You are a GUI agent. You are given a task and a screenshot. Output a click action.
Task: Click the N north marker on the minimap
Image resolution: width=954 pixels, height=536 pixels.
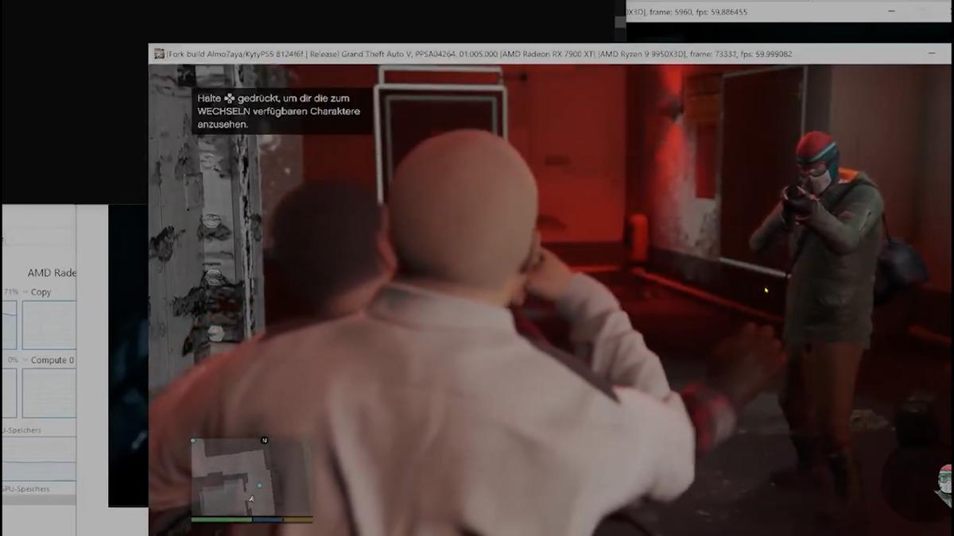(264, 440)
